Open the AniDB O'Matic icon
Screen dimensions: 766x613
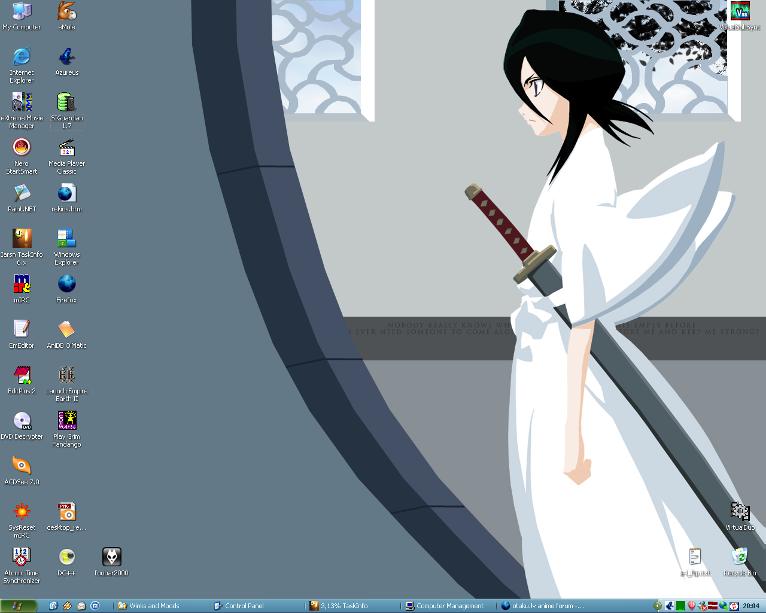pos(66,335)
